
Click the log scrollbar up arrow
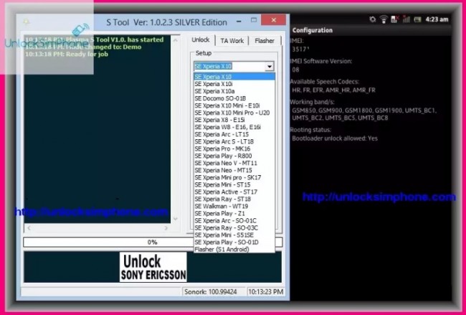coord(176,40)
